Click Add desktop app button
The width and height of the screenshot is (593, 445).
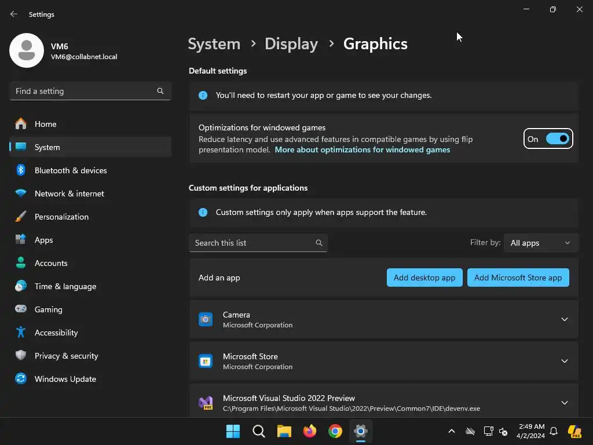pos(424,278)
